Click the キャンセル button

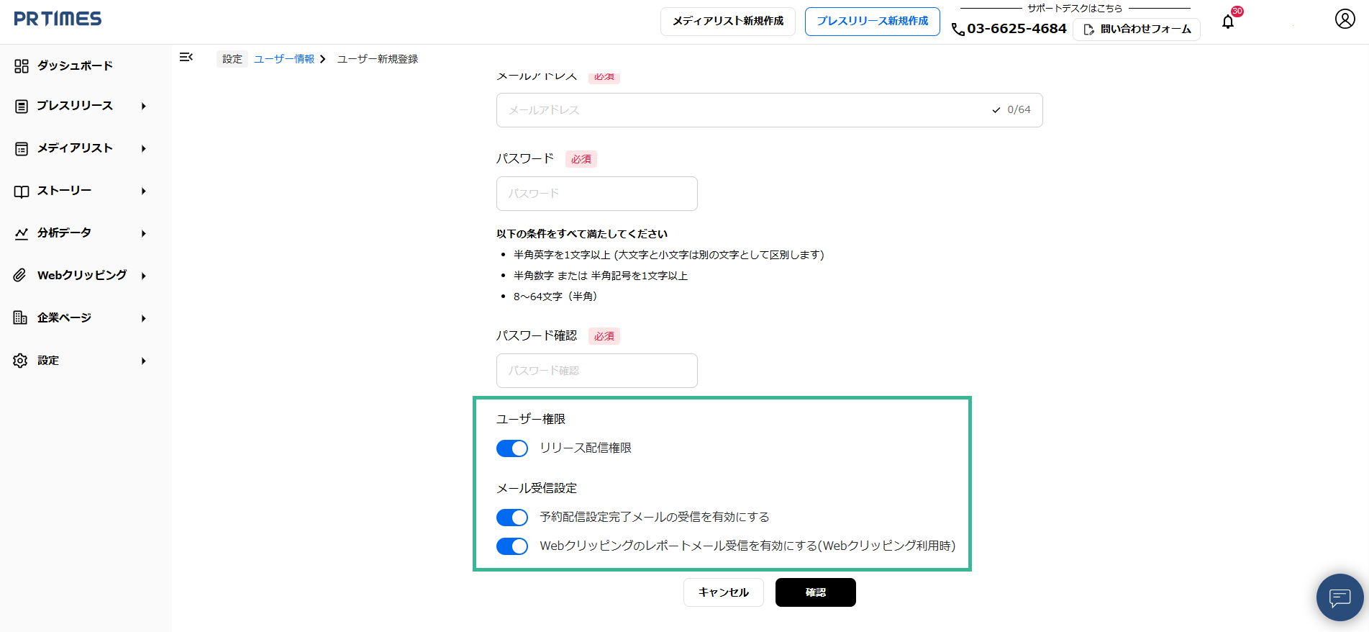724,592
